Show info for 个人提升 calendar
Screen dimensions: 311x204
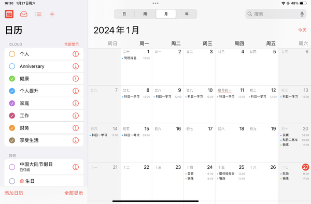[x=76, y=91]
